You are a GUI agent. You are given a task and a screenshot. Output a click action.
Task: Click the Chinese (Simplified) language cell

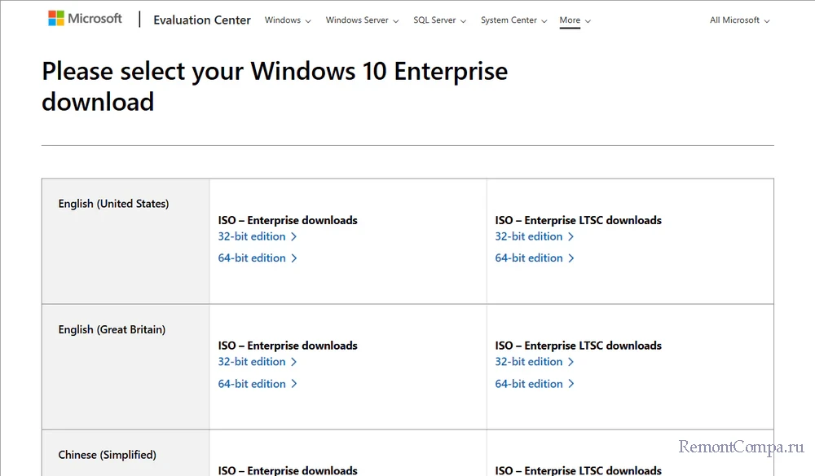107,455
